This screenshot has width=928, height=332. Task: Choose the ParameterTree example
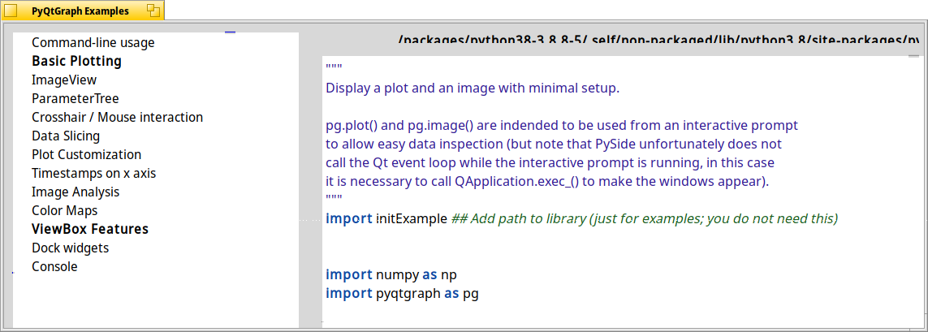76,98
